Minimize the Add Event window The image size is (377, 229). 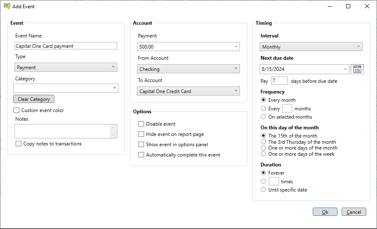(x=330, y=6)
